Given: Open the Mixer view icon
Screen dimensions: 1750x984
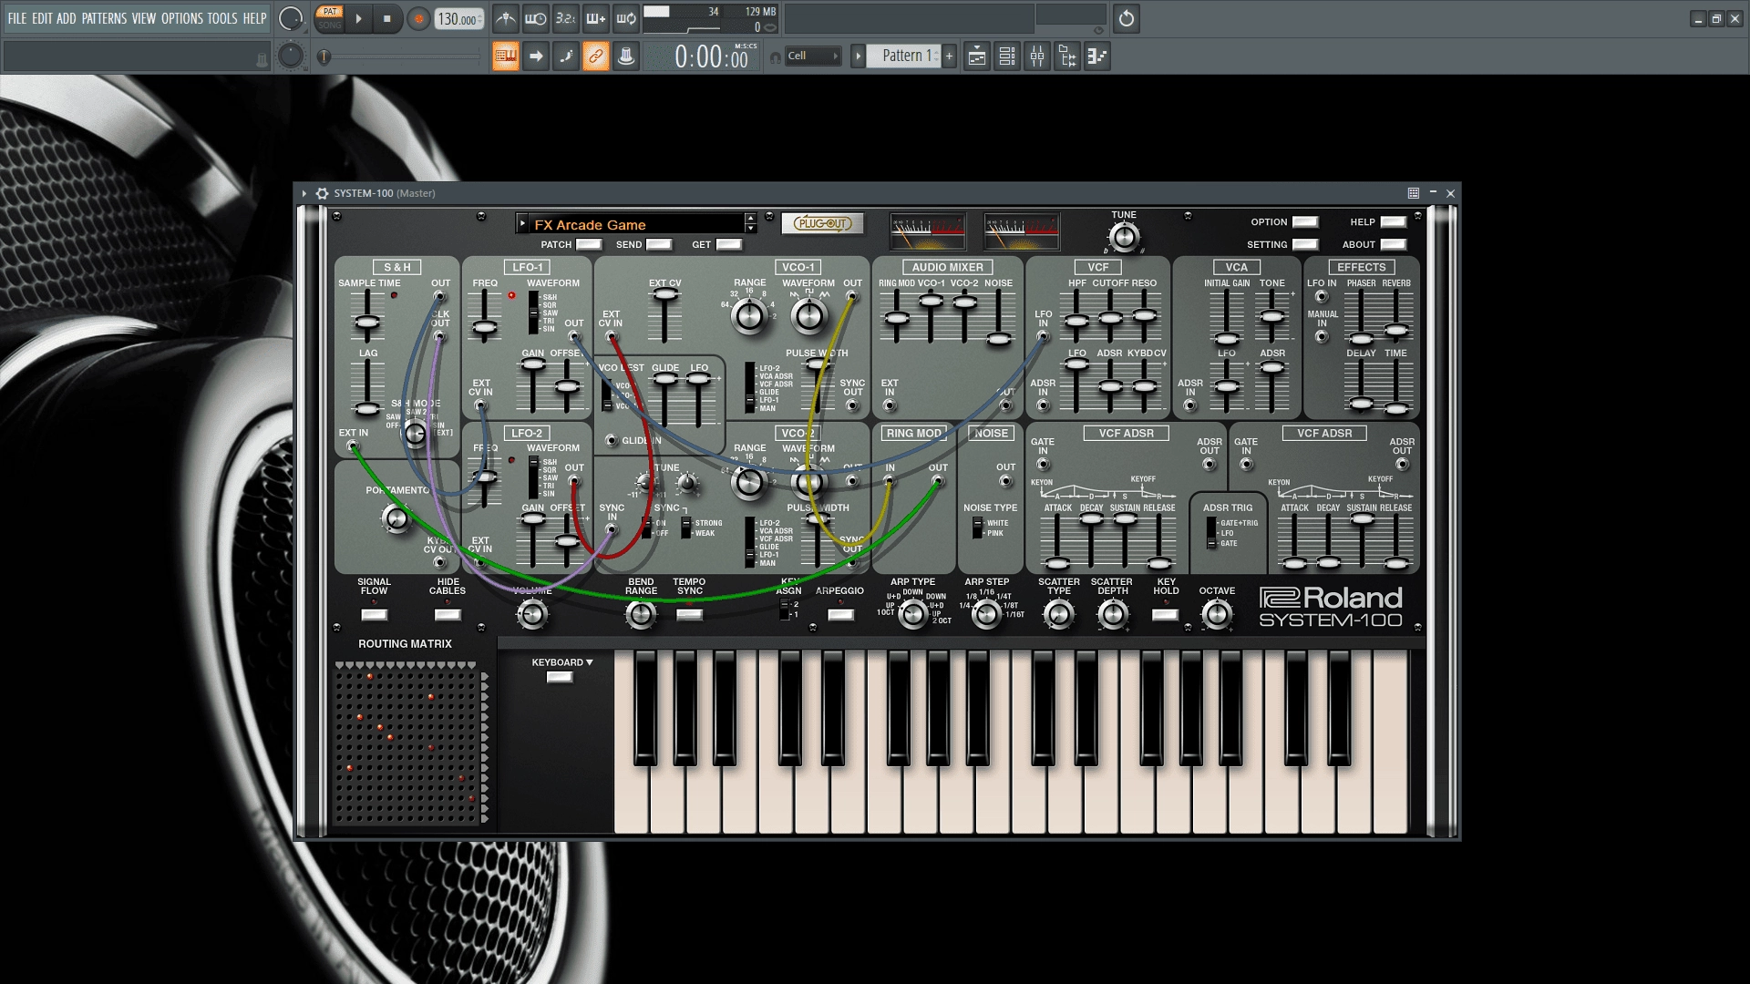Looking at the screenshot, I should 1037,56.
